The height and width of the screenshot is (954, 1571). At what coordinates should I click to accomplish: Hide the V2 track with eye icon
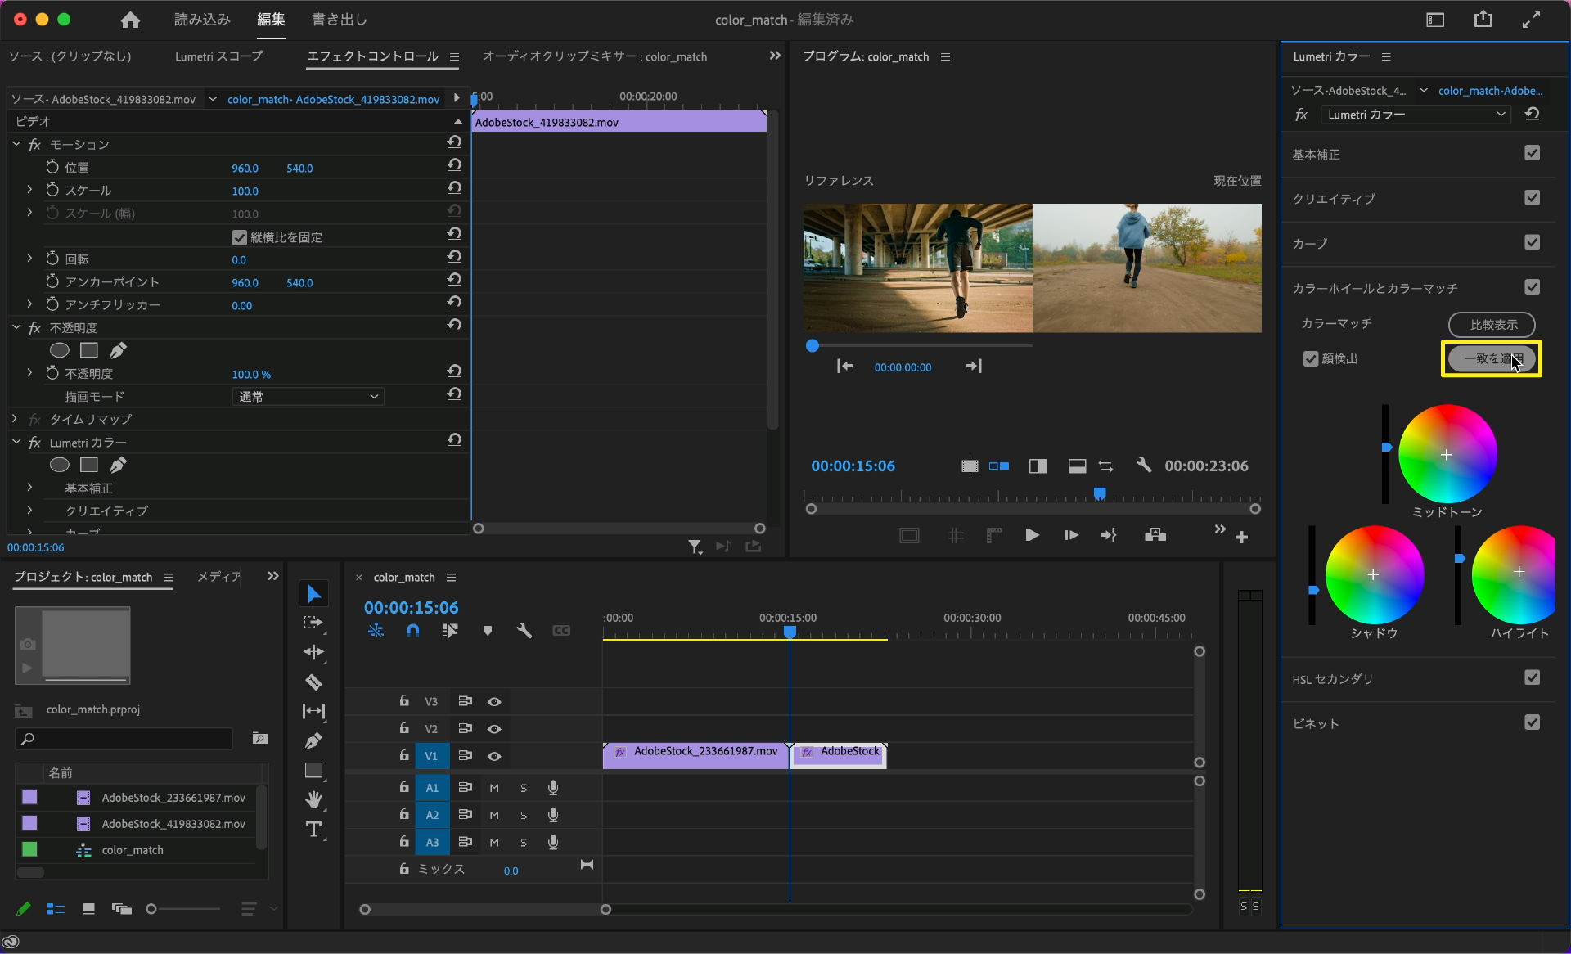pyautogui.click(x=494, y=728)
